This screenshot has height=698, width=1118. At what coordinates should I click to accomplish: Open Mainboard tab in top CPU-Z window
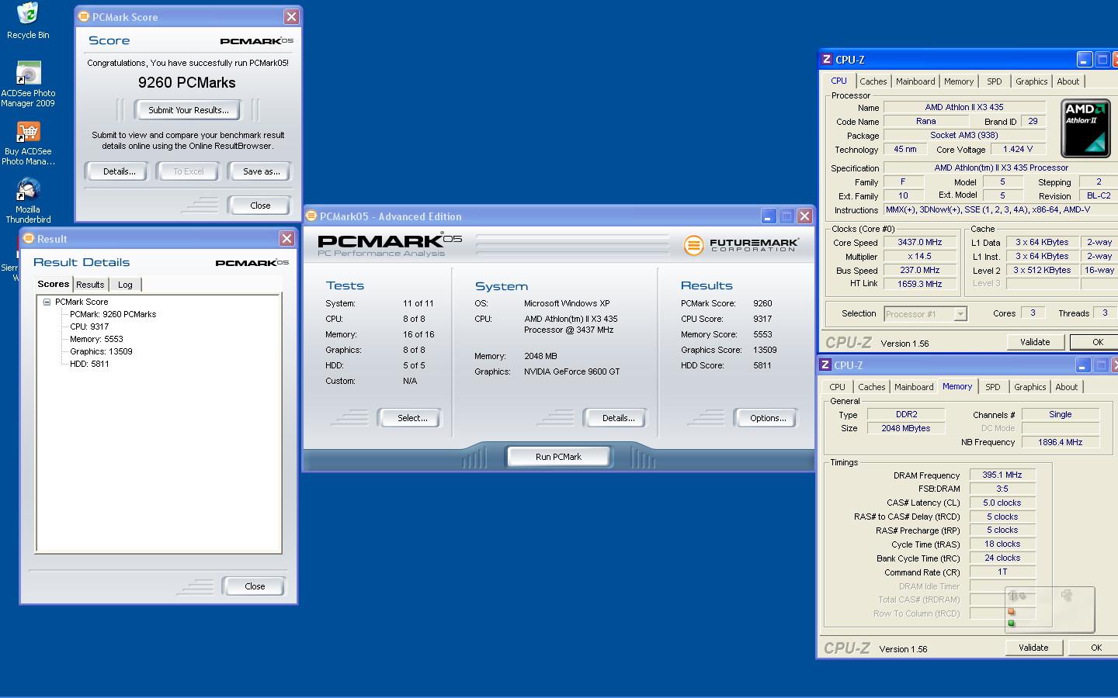[x=915, y=81]
